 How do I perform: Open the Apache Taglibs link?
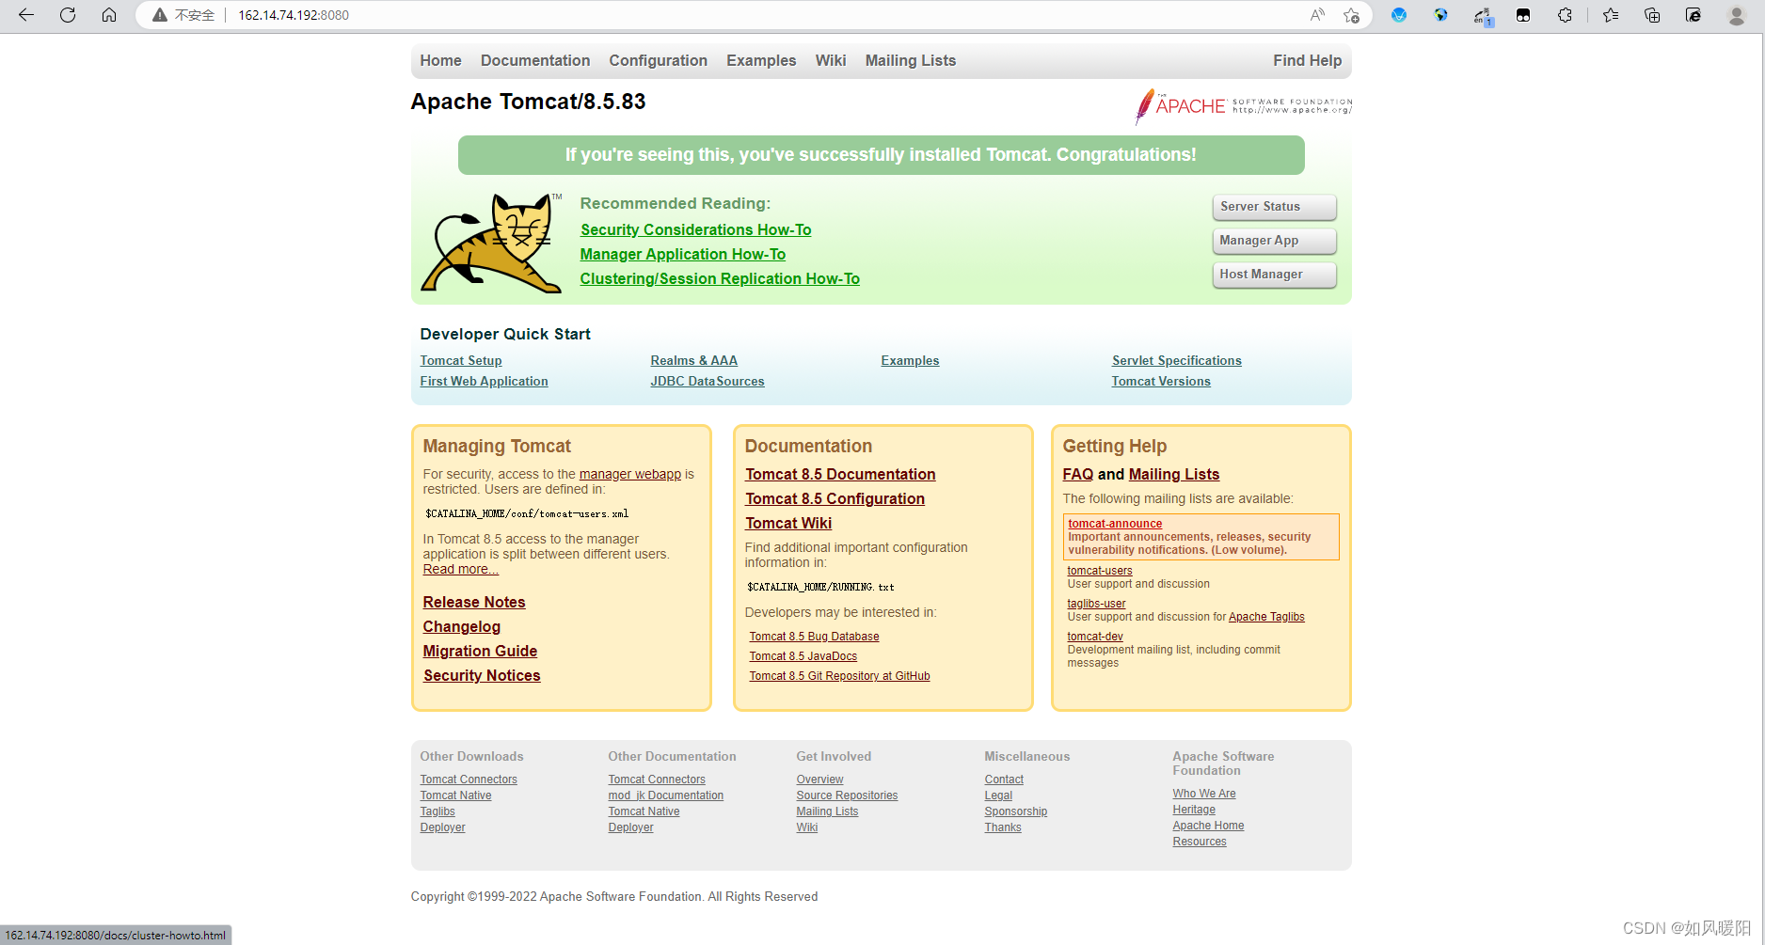(x=1266, y=617)
